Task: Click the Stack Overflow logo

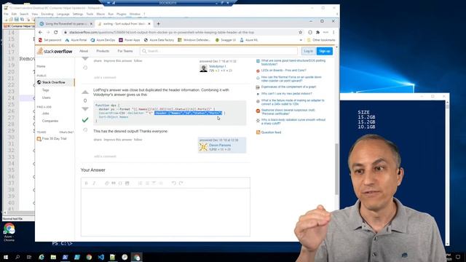Action: pyautogui.click(x=55, y=51)
